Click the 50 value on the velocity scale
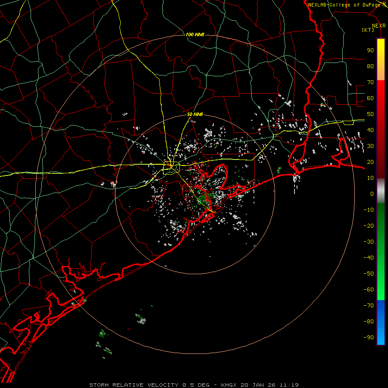The image size is (388, 388). pyautogui.click(x=370, y=114)
